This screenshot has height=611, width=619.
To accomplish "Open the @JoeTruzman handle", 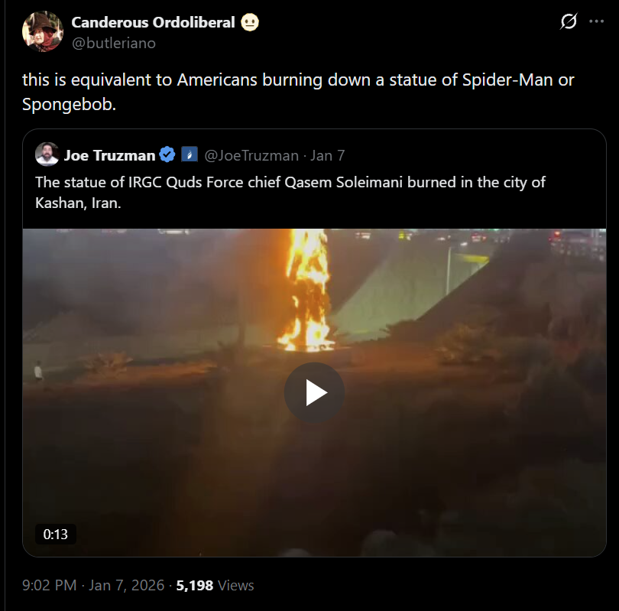I will click(251, 155).
